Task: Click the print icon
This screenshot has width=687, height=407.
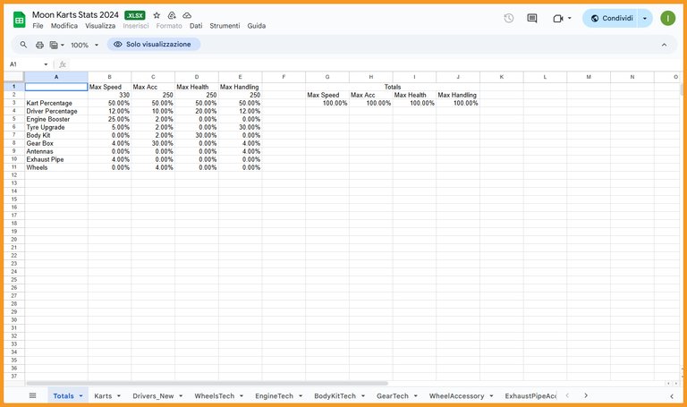Action: [39, 45]
